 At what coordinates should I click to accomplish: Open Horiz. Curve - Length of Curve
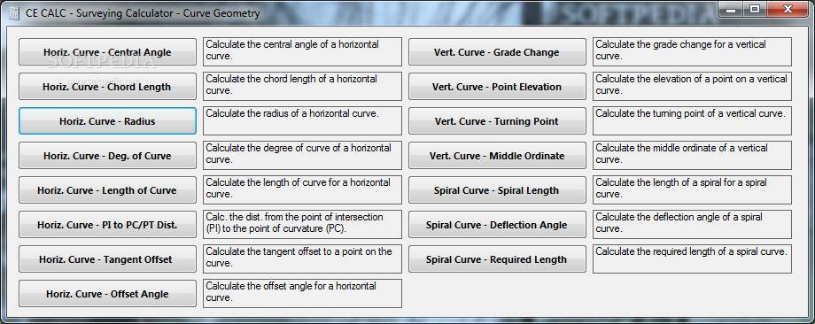[x=107, y=190]
